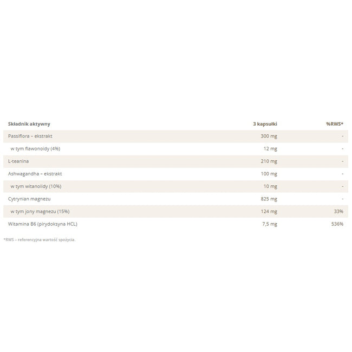Select 'Ashwagandha – ekstrakt' row label
The height and width of the screenshot is (352, 352).
point(35,174)
